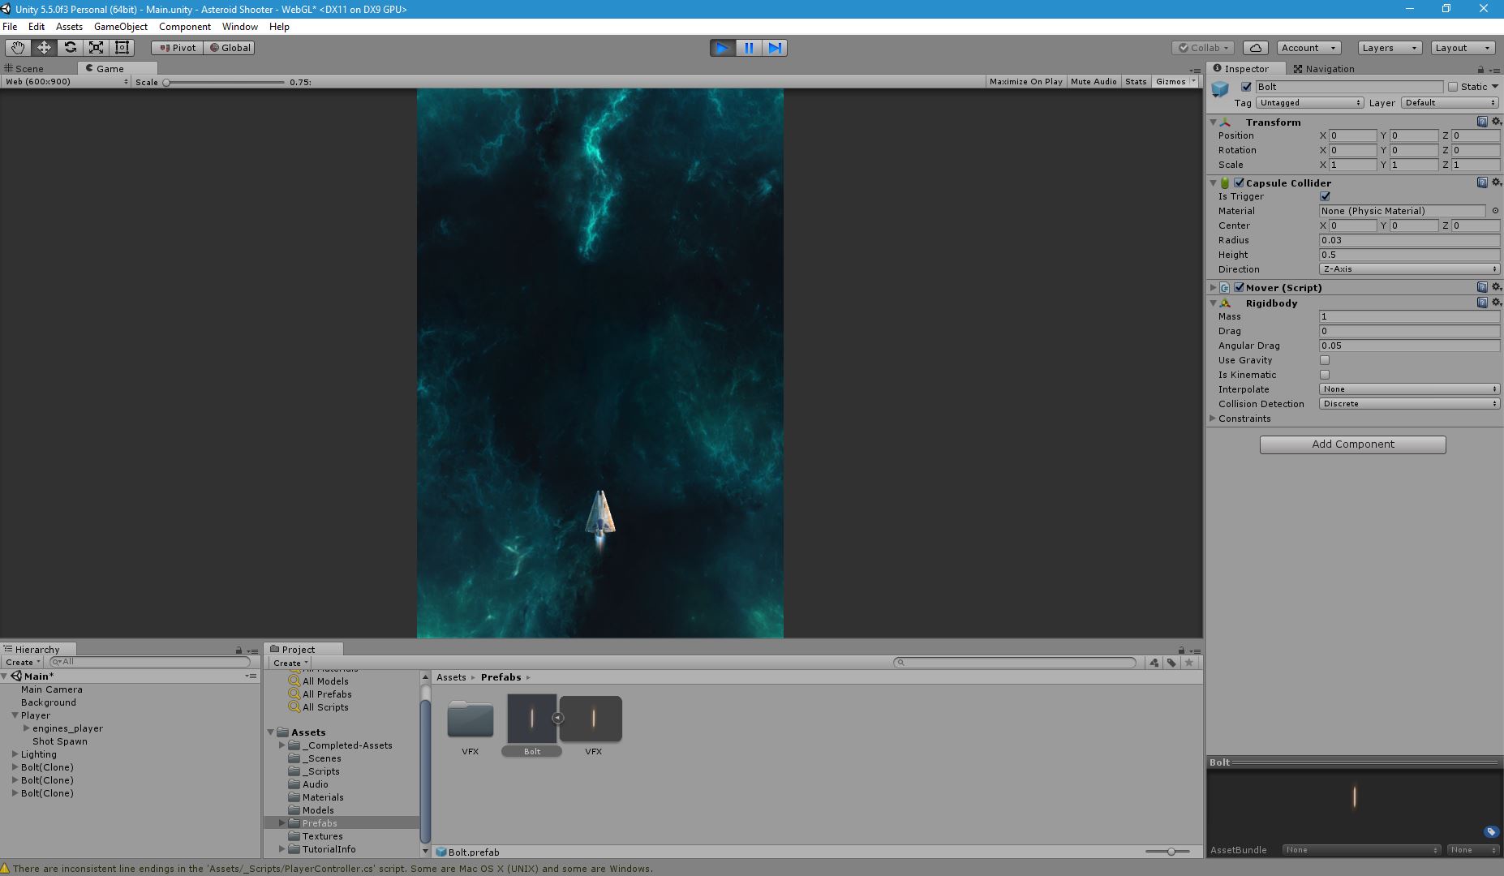This screenshot has height=876, width=1504.
Task: Open the Component menu
Action: (x=185, y=27)
